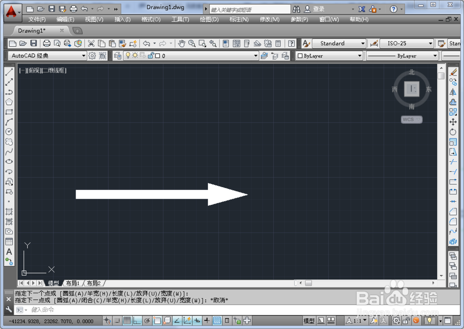Open the 修改(M) menu

(270, 19)
